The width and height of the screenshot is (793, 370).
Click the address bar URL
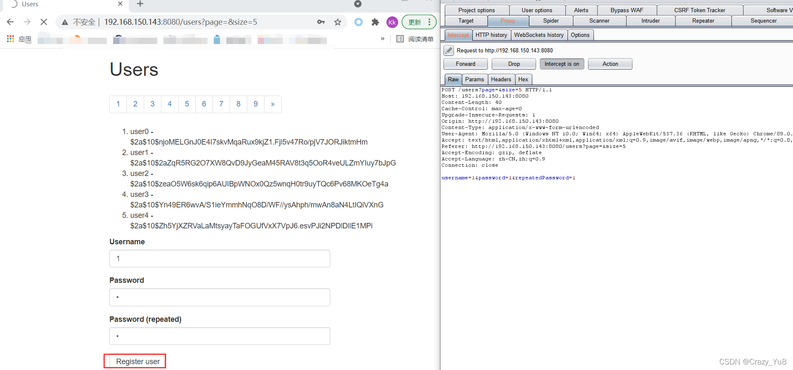point(181,22)
